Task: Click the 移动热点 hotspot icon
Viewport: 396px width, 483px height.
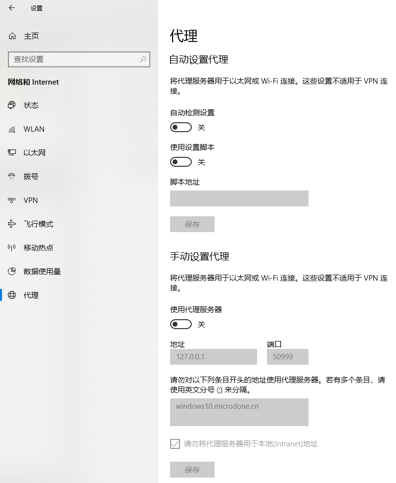Action: [x=12, y=248]
